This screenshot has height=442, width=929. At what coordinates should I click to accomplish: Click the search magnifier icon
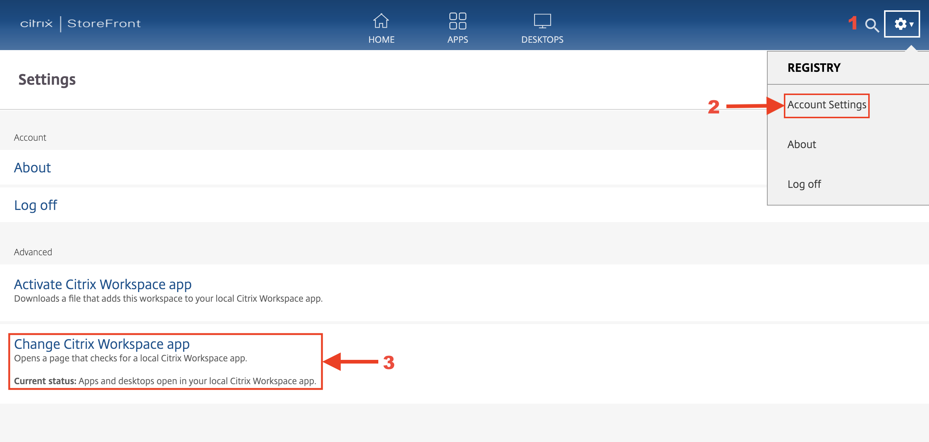(872, 25)
